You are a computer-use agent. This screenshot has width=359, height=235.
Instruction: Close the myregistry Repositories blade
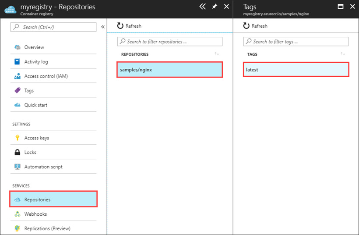226,7
